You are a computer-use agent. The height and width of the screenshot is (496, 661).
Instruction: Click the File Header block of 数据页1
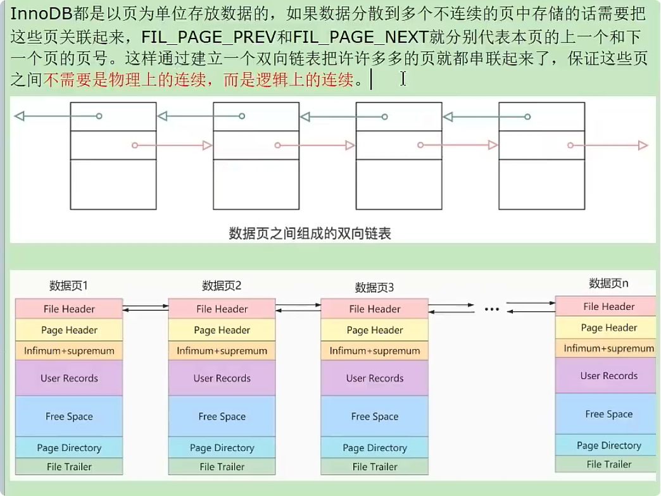point(68,309)
